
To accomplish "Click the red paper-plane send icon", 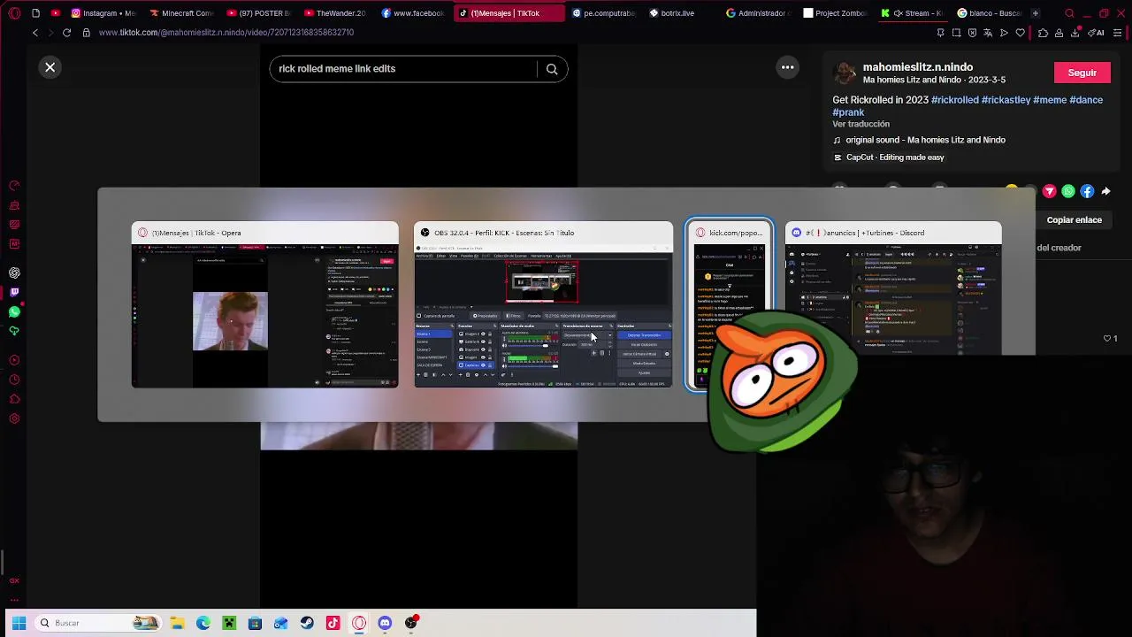I will [1050, 191].
